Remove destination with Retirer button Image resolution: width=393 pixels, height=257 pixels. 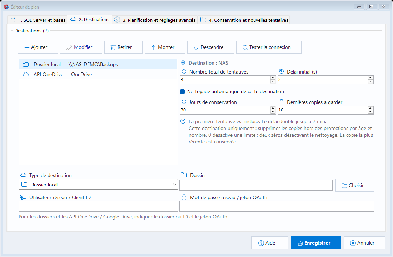point(123,47)
